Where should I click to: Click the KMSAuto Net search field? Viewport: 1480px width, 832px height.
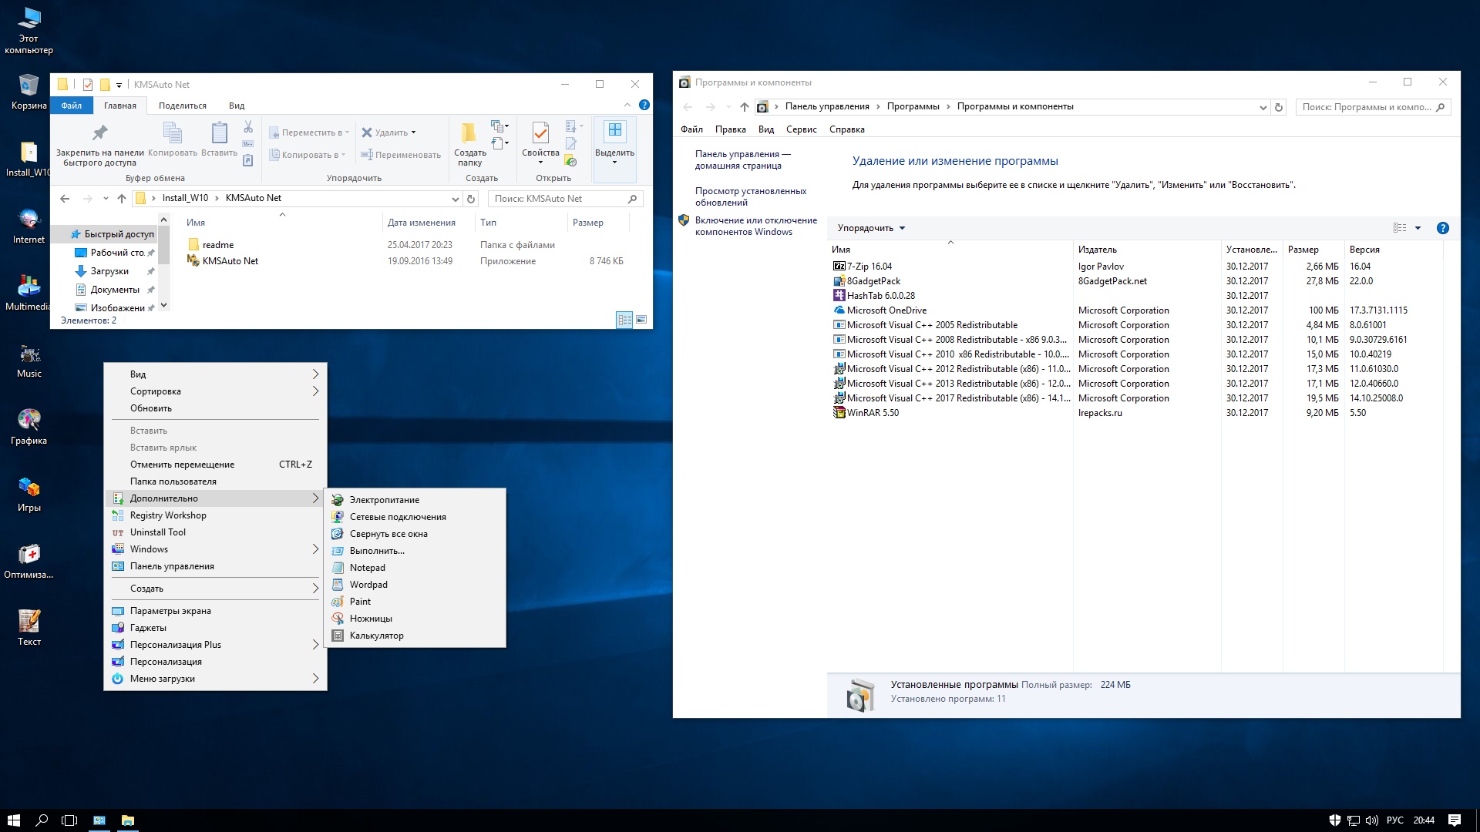(x=559, y=199)
